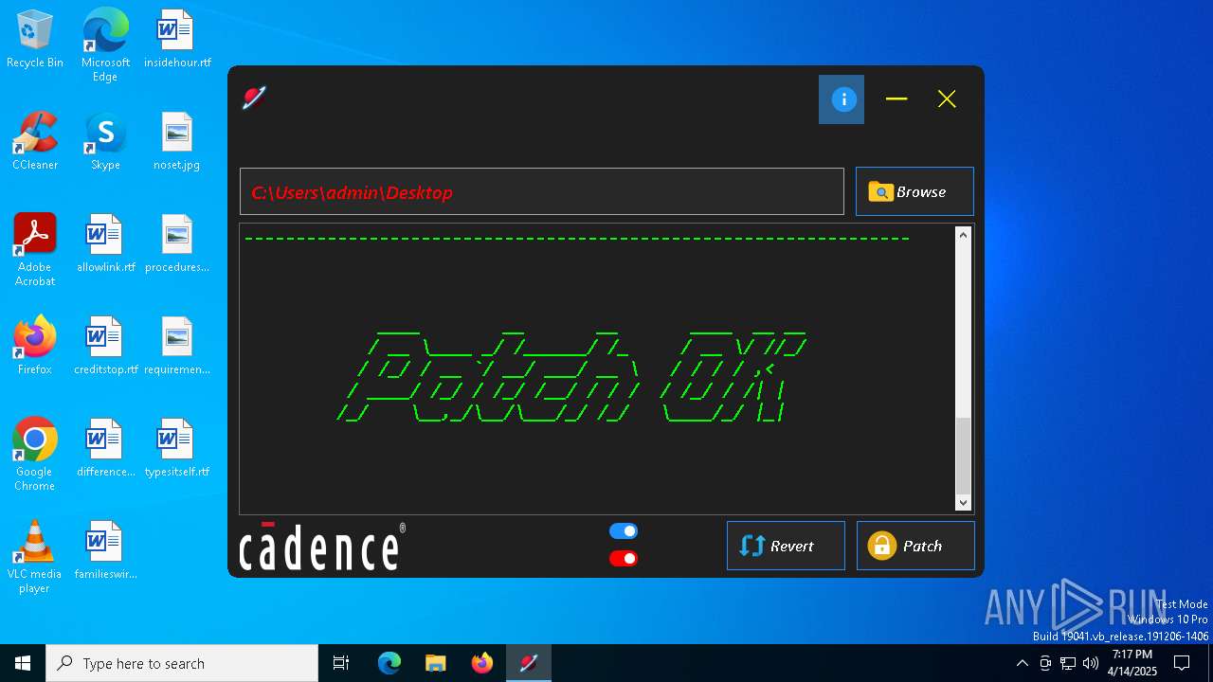This screenshot has height=682, width=1213.
Task: Open the taskbar clock showing 7:17 PM
Action: 1132,663
